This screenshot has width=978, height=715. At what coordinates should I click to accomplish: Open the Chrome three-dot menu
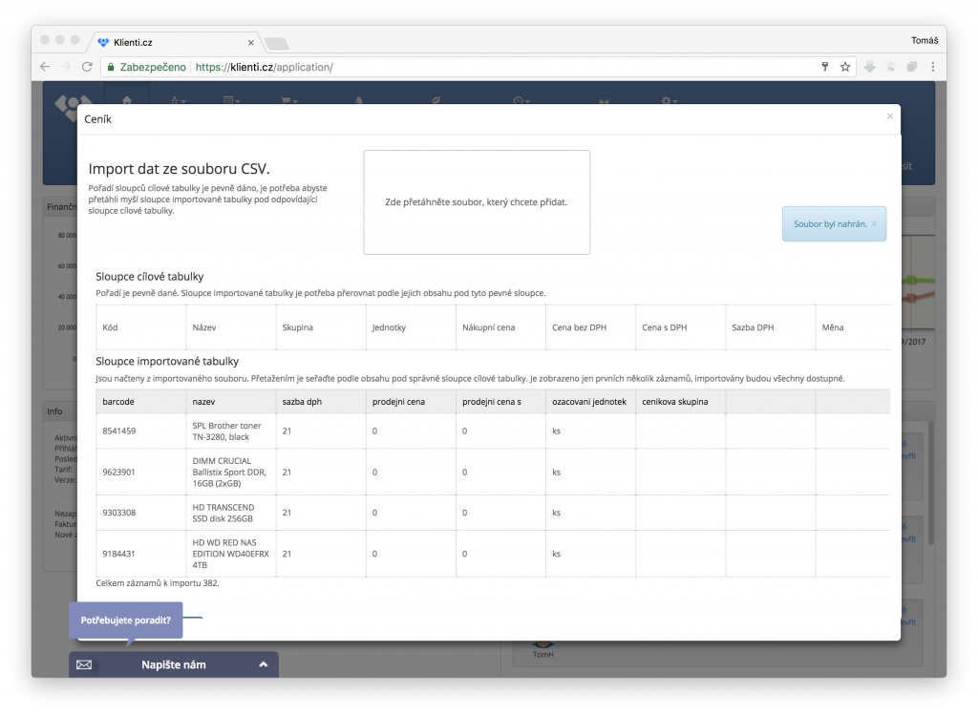(932, 67)
